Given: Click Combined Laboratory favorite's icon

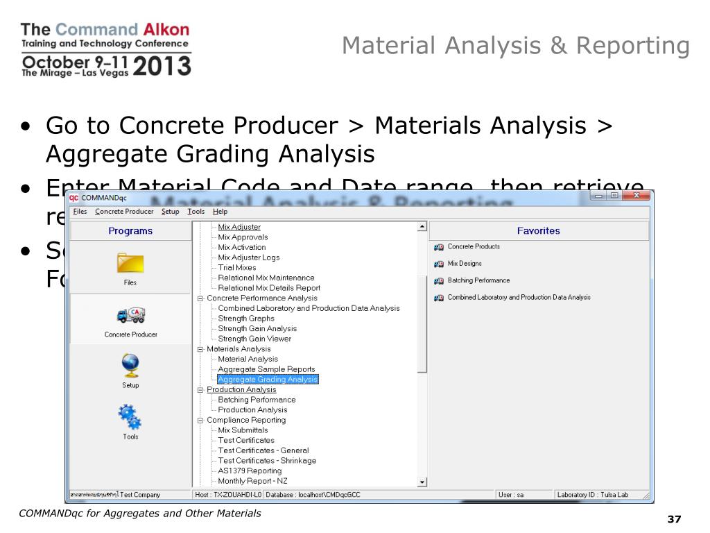Looking at the screenshot, I should [x=439, y=298].
